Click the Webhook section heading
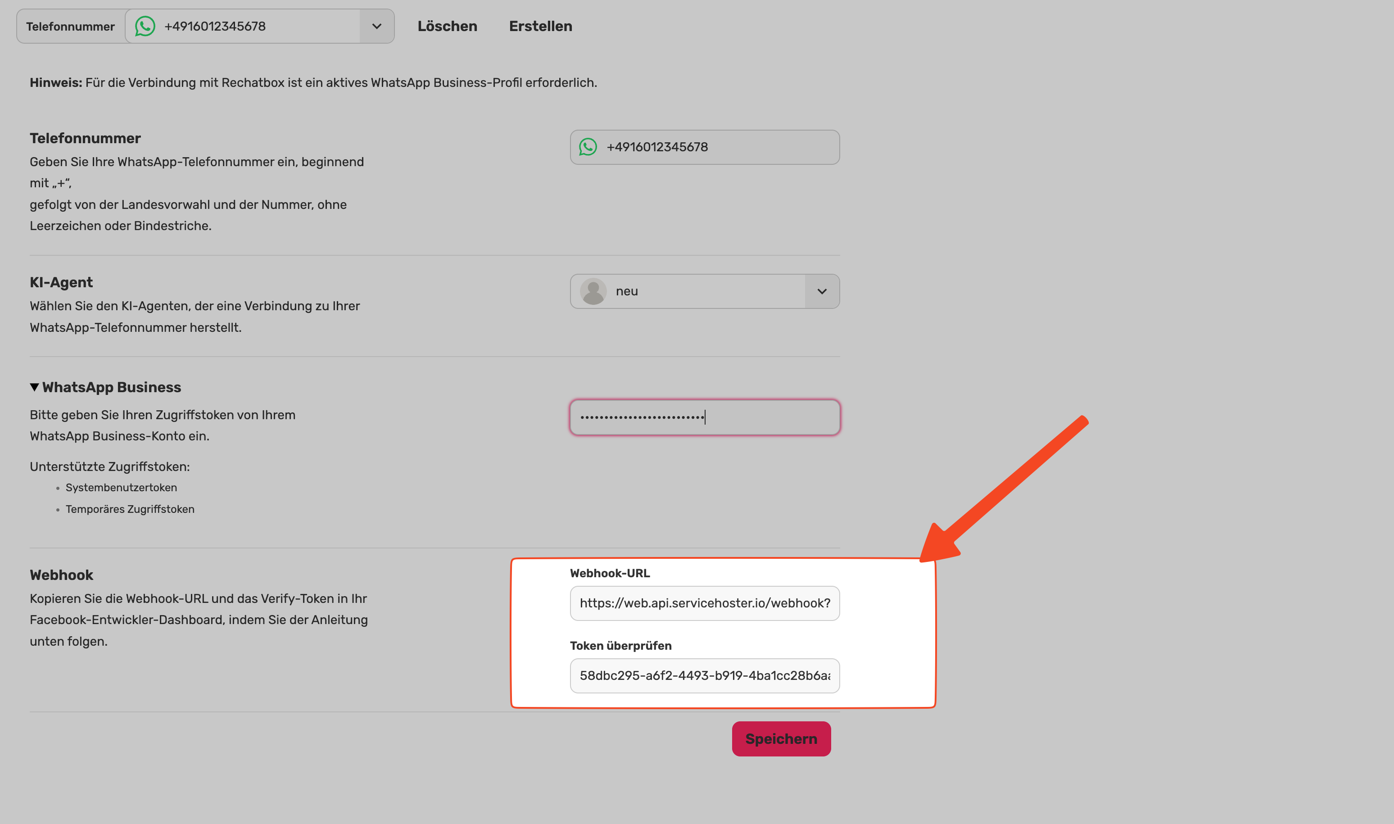This screenshot has width=1394, height=824. (62, 575)
